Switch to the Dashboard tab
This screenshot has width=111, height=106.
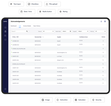coord(14,26)
